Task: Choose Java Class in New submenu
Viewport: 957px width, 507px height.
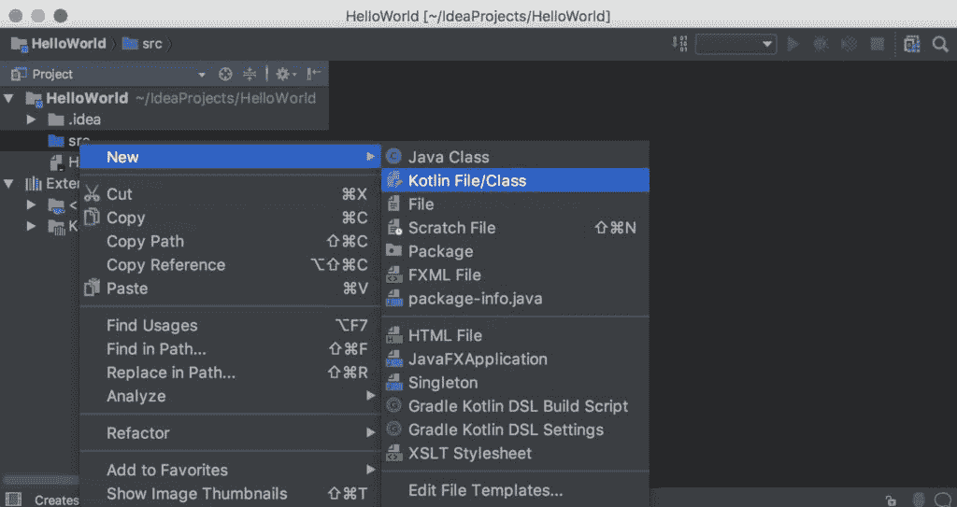Action: point(448,157)
